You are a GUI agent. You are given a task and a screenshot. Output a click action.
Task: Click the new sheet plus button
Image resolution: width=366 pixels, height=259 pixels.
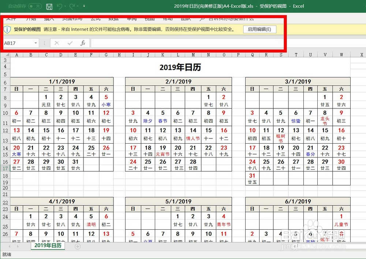78,247
